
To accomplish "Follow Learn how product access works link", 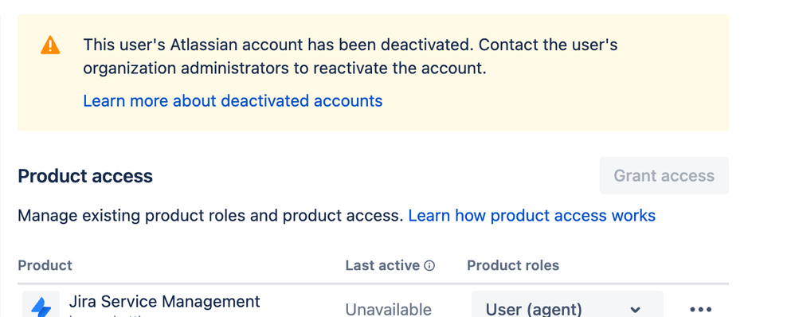I will click(x=532, y=216).
